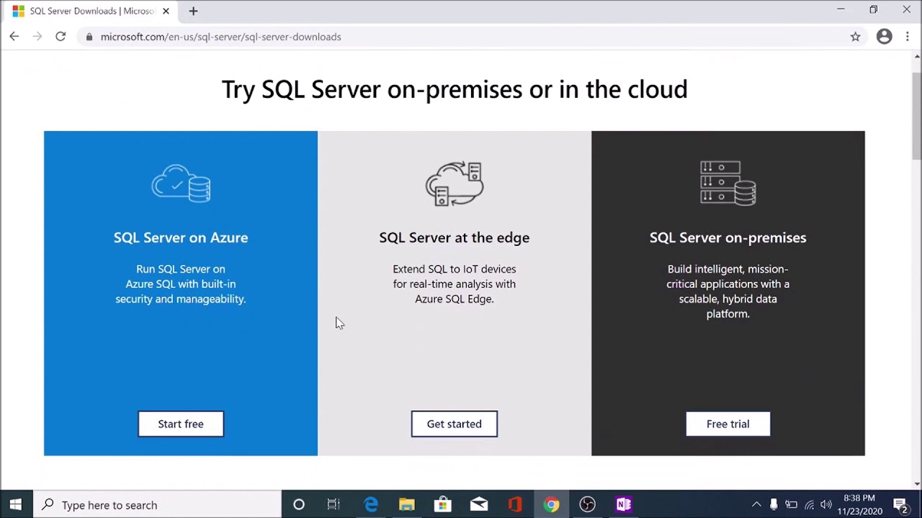Viewport: 922px width, 518px height.
Task: Open OBS Studio from the taskbar
Action: [x=587, y=504]
